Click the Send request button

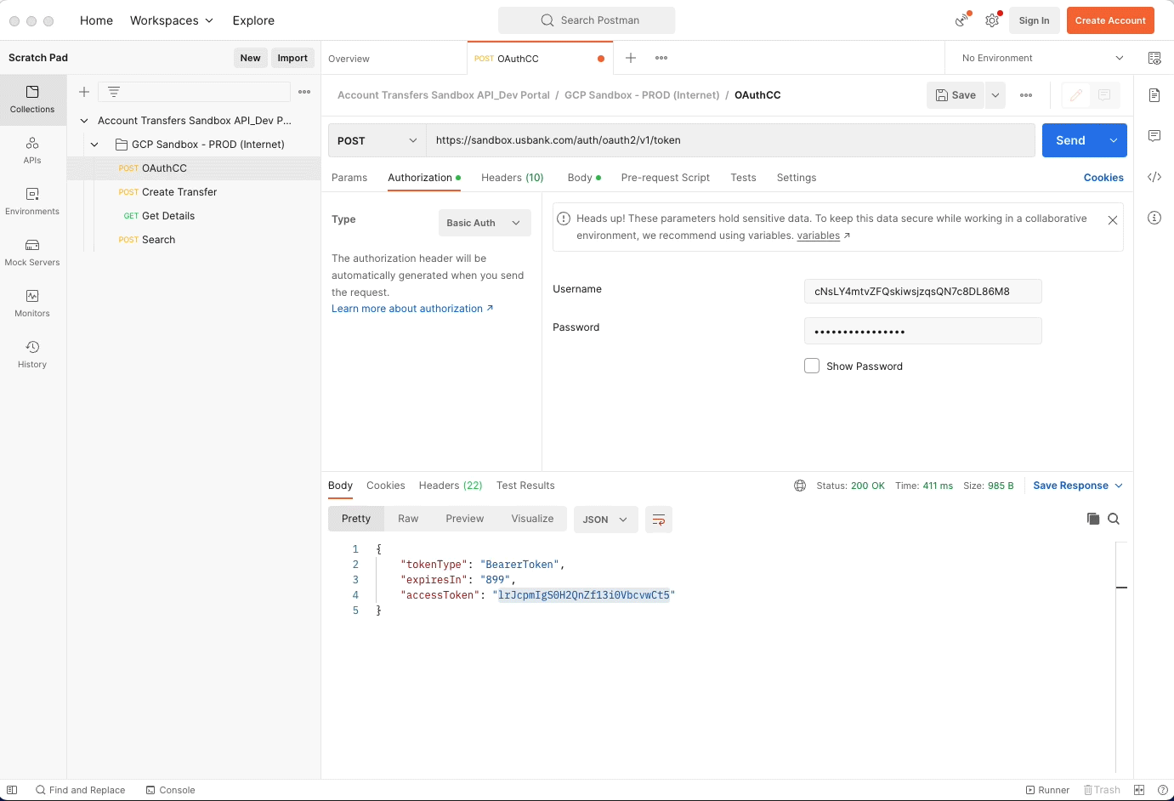pos(1070,140)
